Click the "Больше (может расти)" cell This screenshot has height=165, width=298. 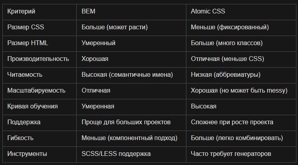tap(132, 28)
